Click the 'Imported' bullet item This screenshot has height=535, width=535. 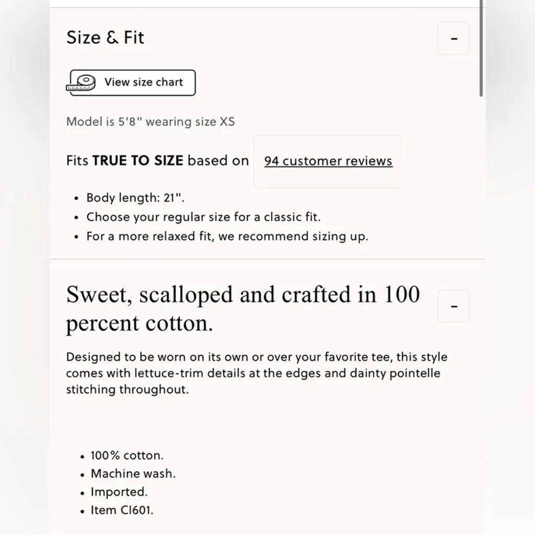click(x=119, y=492)
